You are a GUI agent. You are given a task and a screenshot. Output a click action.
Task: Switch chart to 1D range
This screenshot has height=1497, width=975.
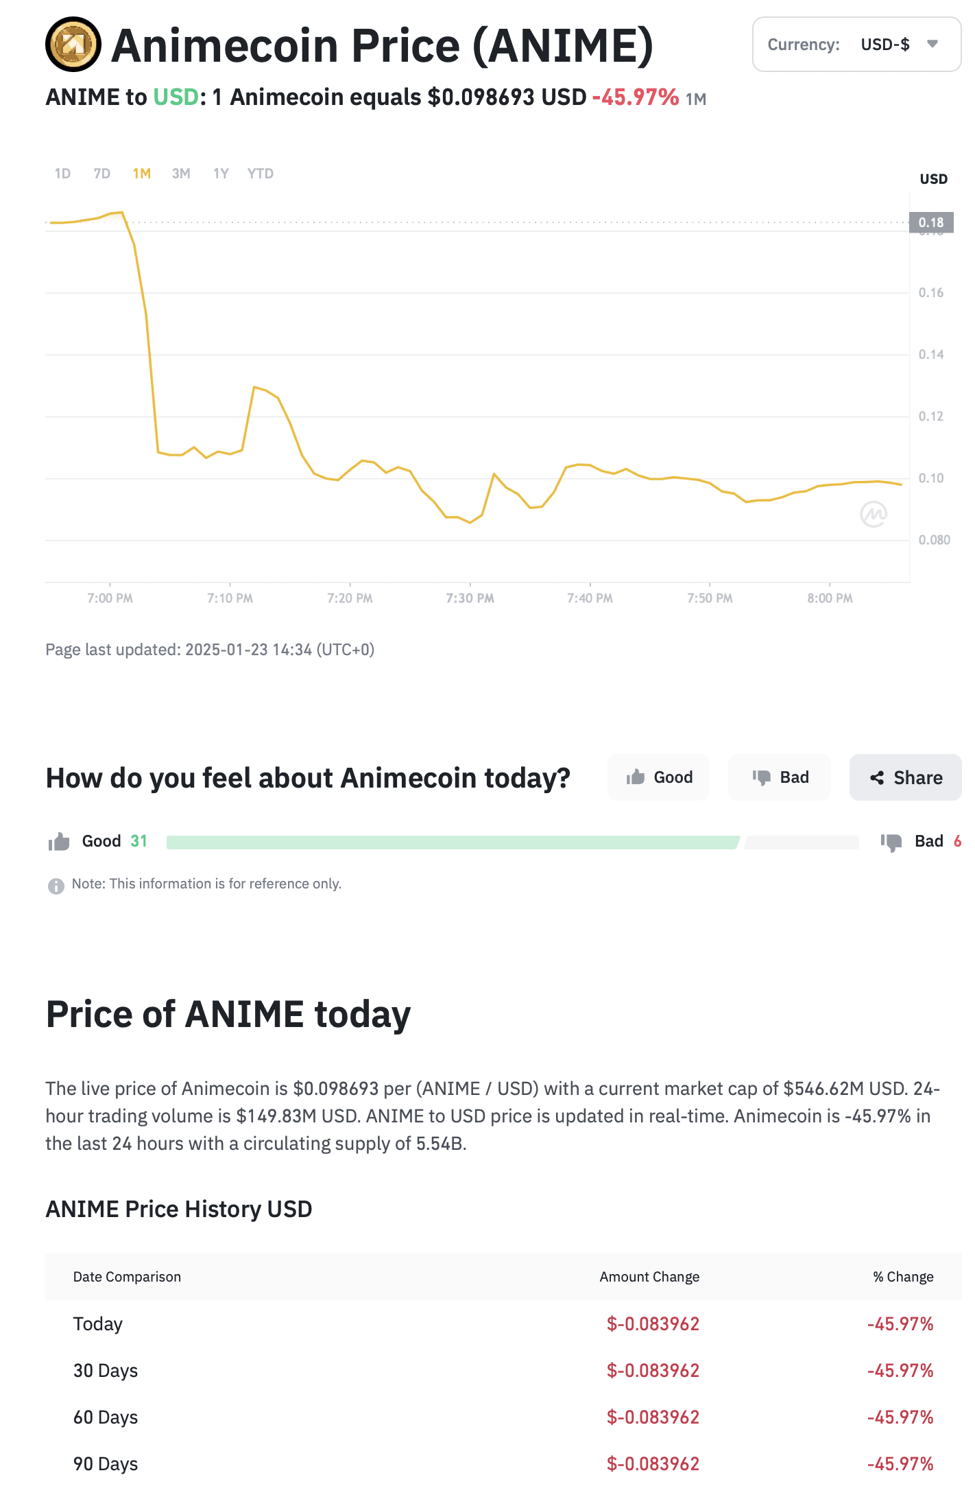click(62, 174)
